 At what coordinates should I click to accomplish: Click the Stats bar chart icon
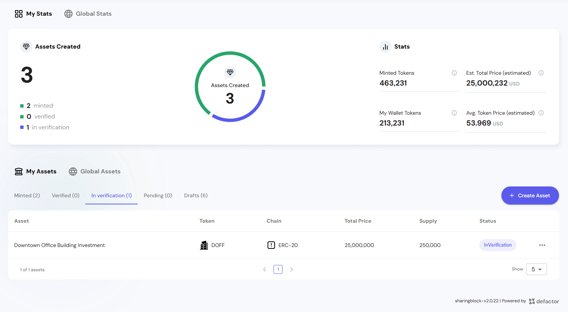(x=385, y=47)
